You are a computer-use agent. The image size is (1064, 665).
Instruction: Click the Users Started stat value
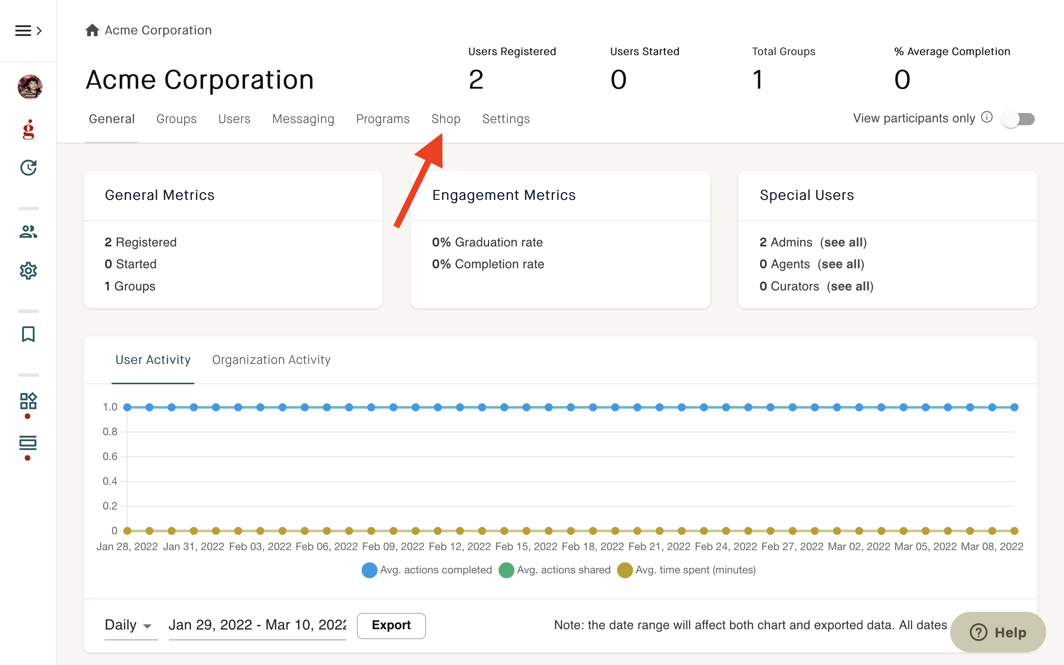pos(618,79)
